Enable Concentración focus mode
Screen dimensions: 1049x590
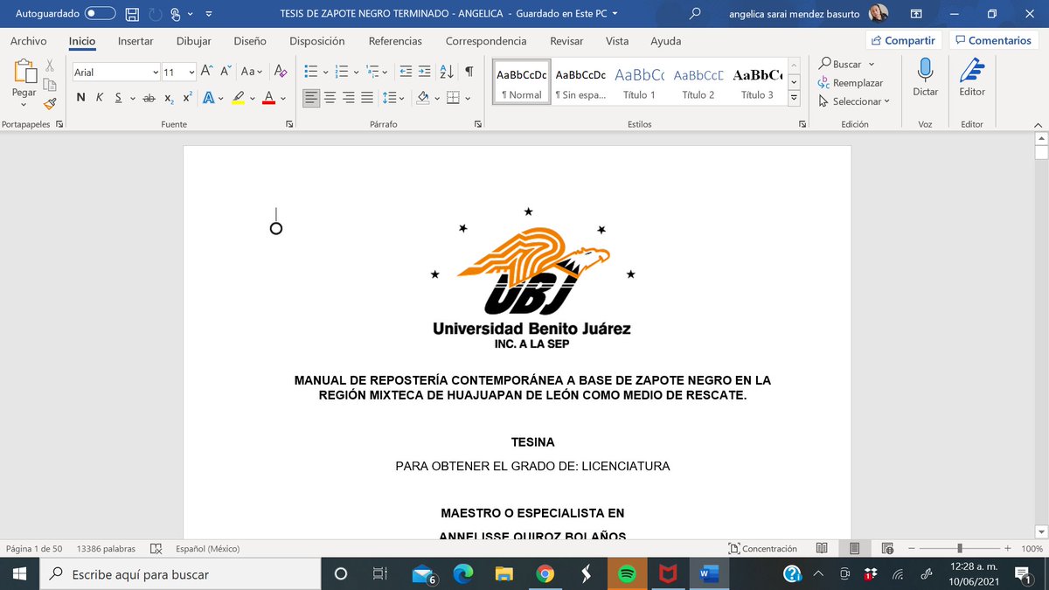[x=762, y=549]
